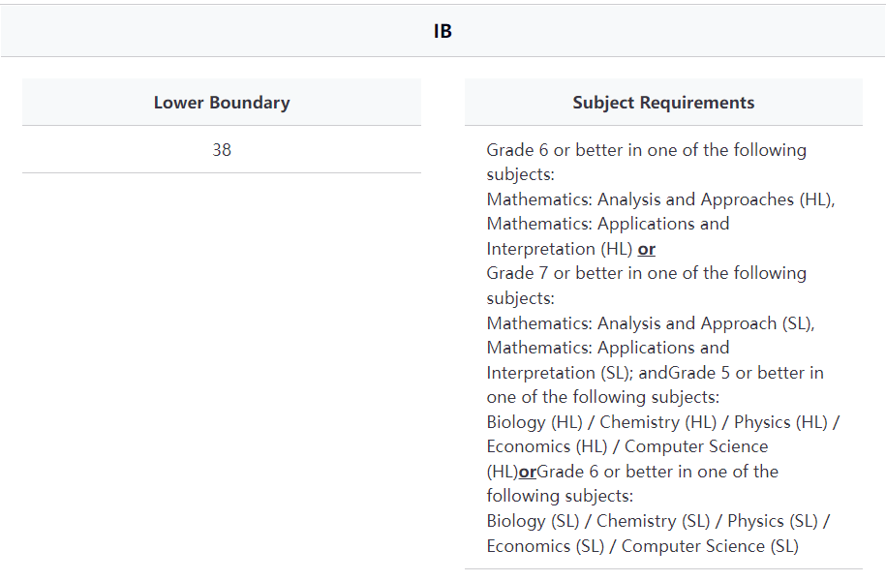Click underlined "or" after "Interpretation (HL)"
886x581 pixels.
point(647,249)
